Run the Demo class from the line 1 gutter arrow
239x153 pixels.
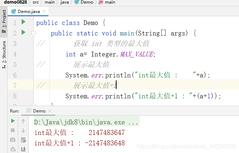point(23,22)
